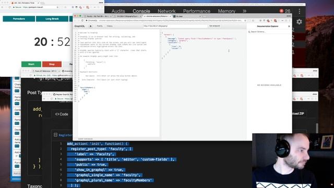The image size is (334, 188).
Task: Open the Code tab on GitHub page
Action: coord(62,114)
